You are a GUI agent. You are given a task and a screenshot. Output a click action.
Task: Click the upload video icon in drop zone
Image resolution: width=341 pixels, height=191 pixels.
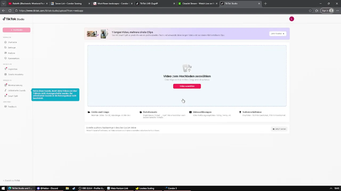[x=187, y=68]
